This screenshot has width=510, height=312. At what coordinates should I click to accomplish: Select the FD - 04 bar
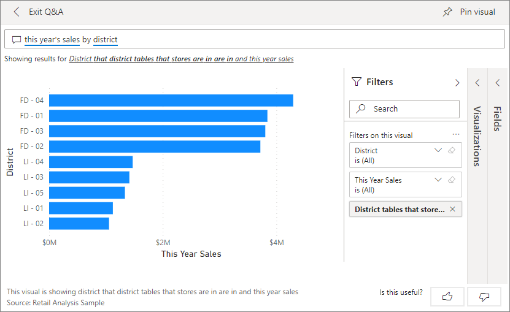point(171,101)
